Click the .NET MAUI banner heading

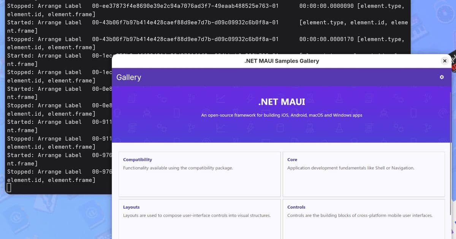(281, 102)
